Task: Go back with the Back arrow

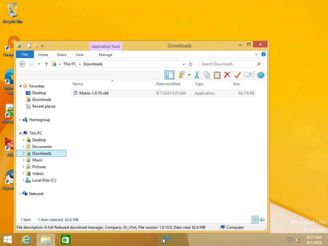Action: [22, 64]
